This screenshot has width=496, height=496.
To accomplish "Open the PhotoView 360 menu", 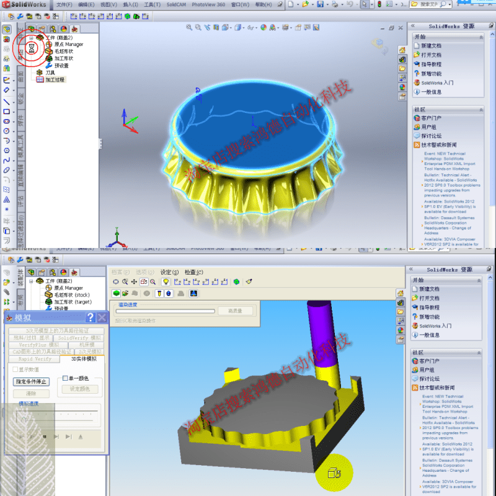I will 208,4.
